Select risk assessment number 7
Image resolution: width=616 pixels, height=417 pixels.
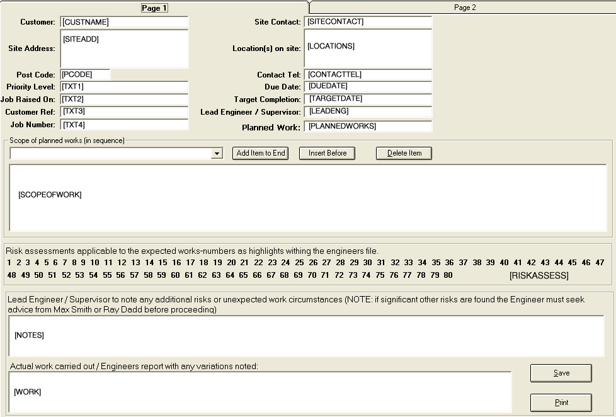pyautogui.click(x=64, y=263)
